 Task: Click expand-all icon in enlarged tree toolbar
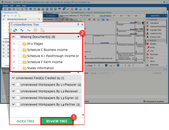[x=22, y=30]
